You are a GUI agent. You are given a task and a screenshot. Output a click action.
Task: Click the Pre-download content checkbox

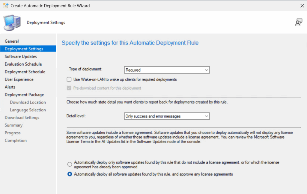69,88
